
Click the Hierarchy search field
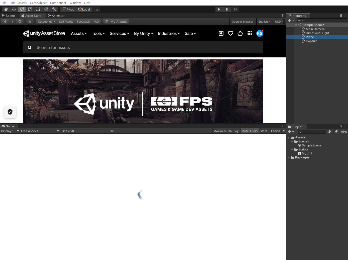[x=322, y=20]
